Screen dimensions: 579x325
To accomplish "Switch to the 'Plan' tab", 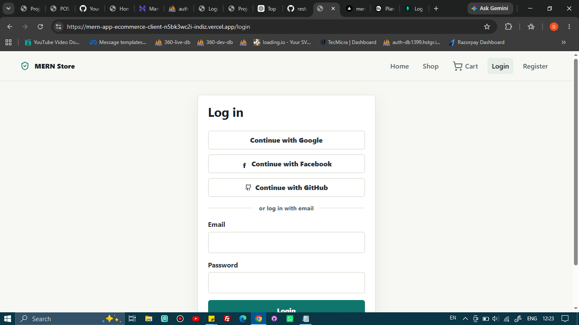I will coord(385,8).
